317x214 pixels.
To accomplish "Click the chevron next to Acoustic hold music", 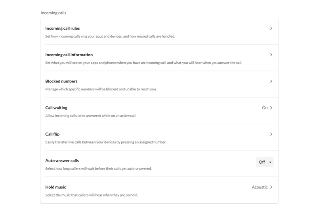I will pyautogui.click(x=271, y=187).
